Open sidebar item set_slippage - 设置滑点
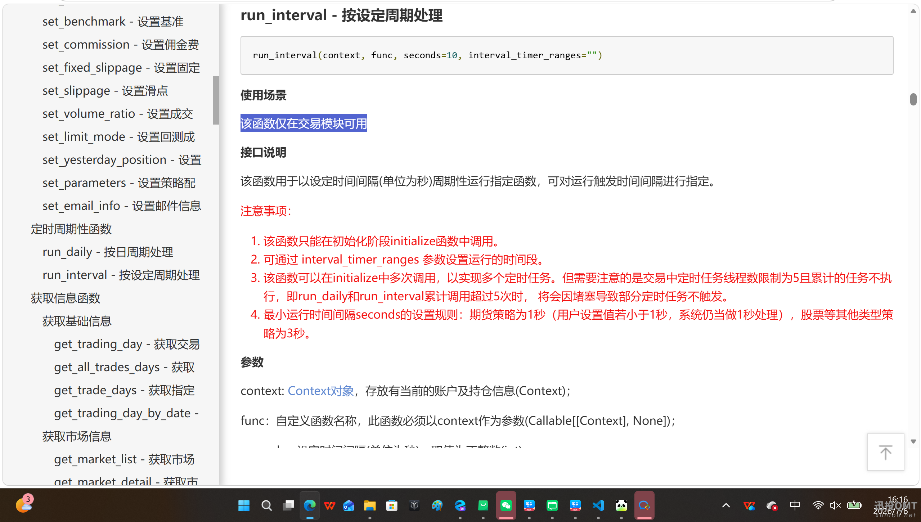 (x=105, y=91)
